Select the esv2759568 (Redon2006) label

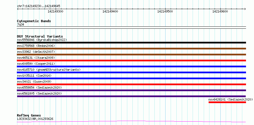36,46
